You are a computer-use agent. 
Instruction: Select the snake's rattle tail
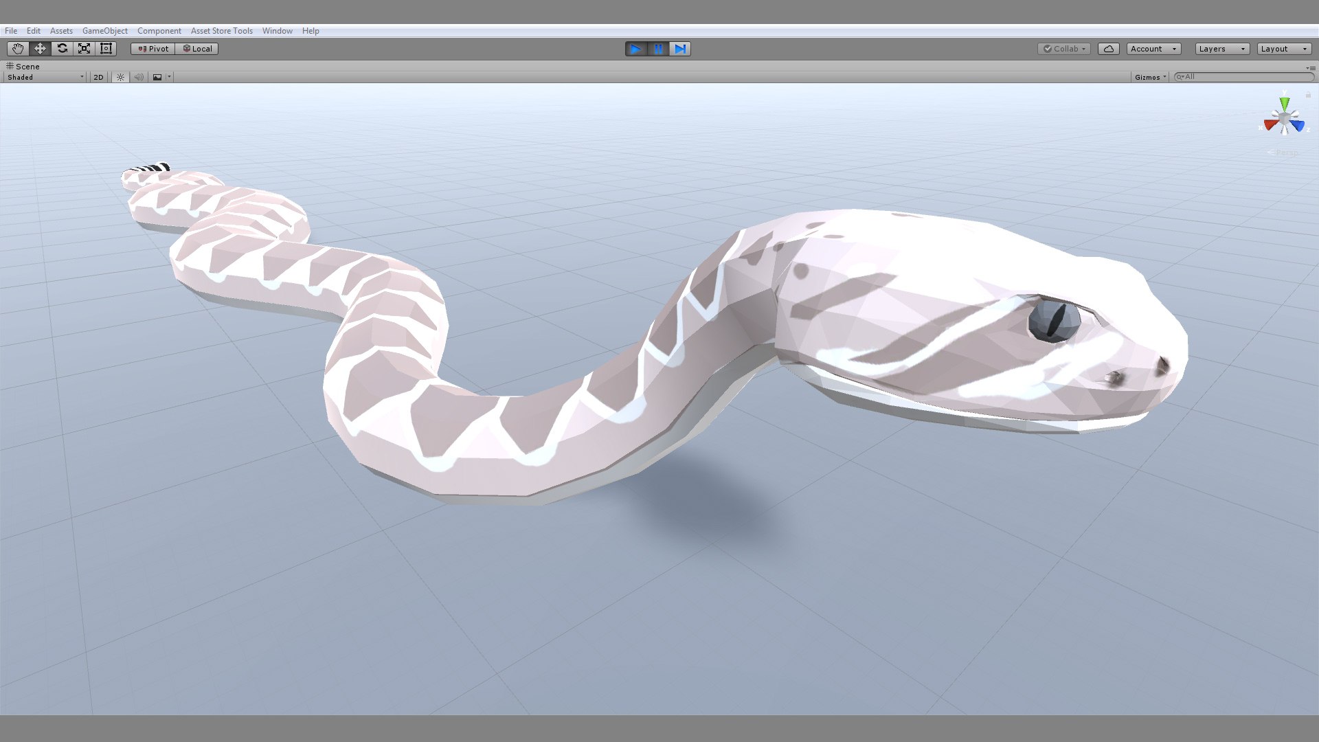pos(152,168)
